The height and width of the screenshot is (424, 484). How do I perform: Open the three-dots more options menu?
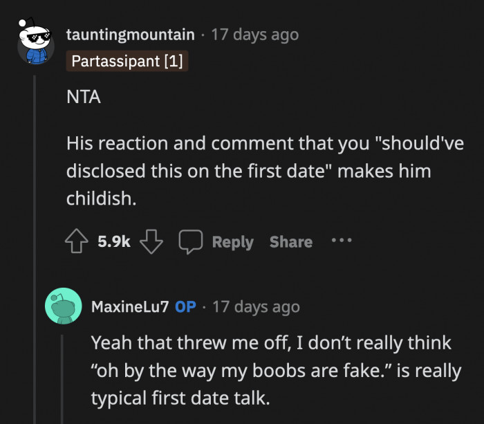[x=342, y=241]
